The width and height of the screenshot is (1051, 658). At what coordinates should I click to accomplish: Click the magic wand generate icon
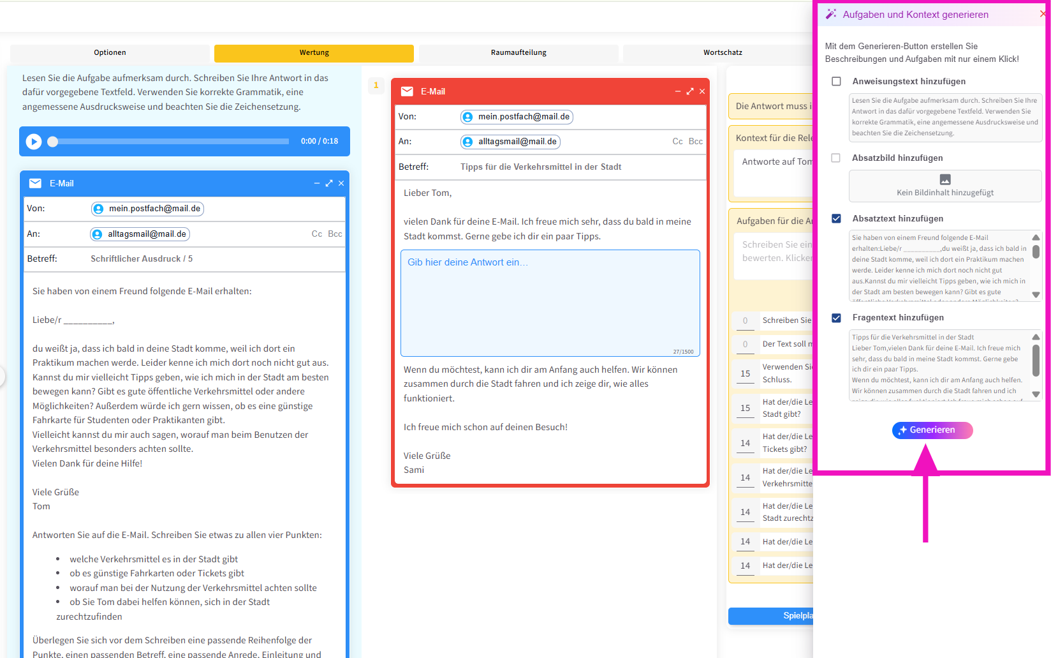[x=831, y=14]
